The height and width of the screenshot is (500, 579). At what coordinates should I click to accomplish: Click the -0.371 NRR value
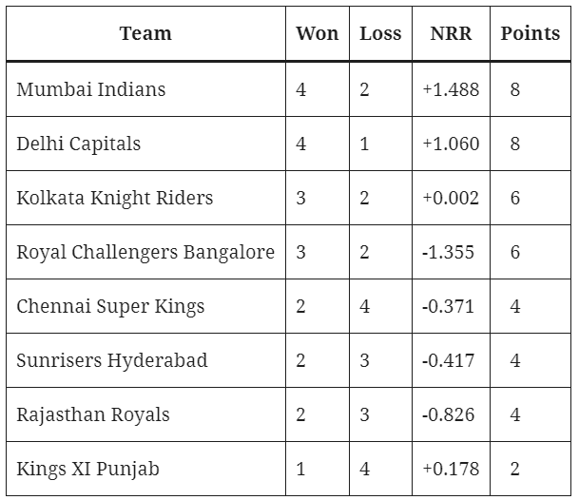tap(448, 306)
